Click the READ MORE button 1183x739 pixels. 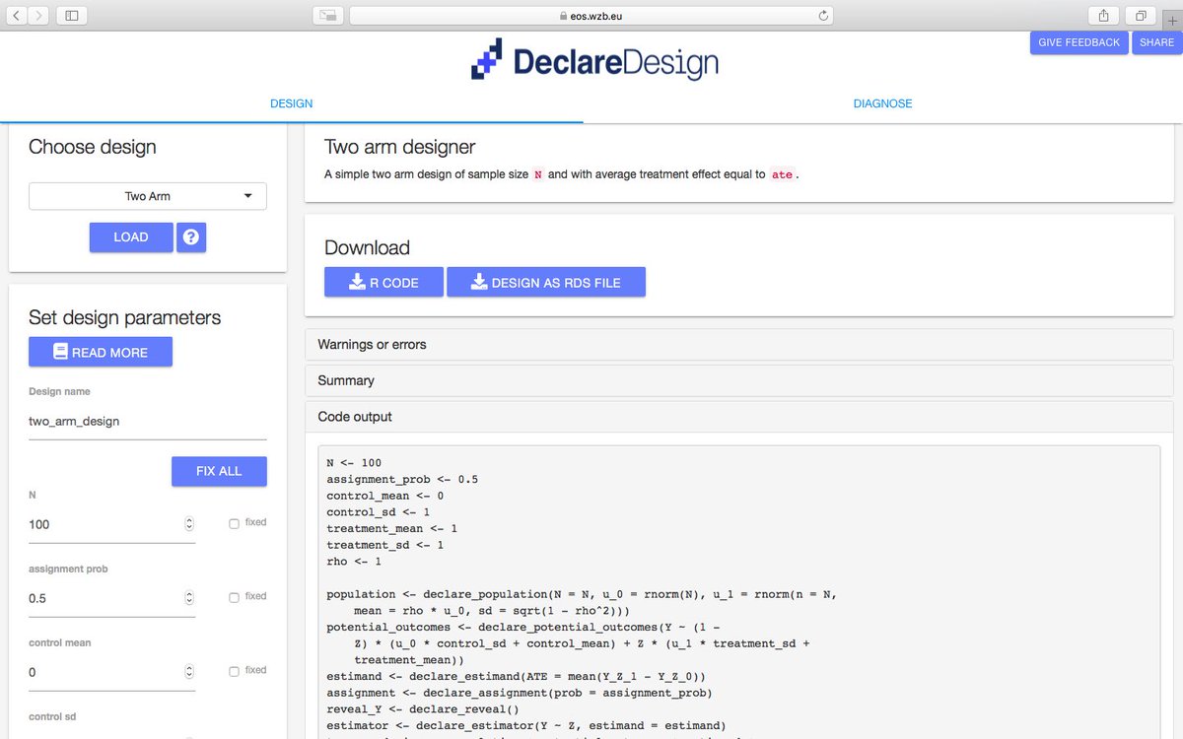pos(101,352)
